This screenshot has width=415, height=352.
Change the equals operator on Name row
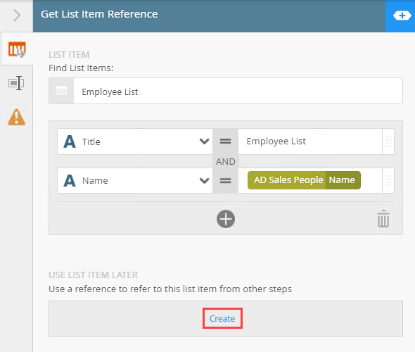225,180
